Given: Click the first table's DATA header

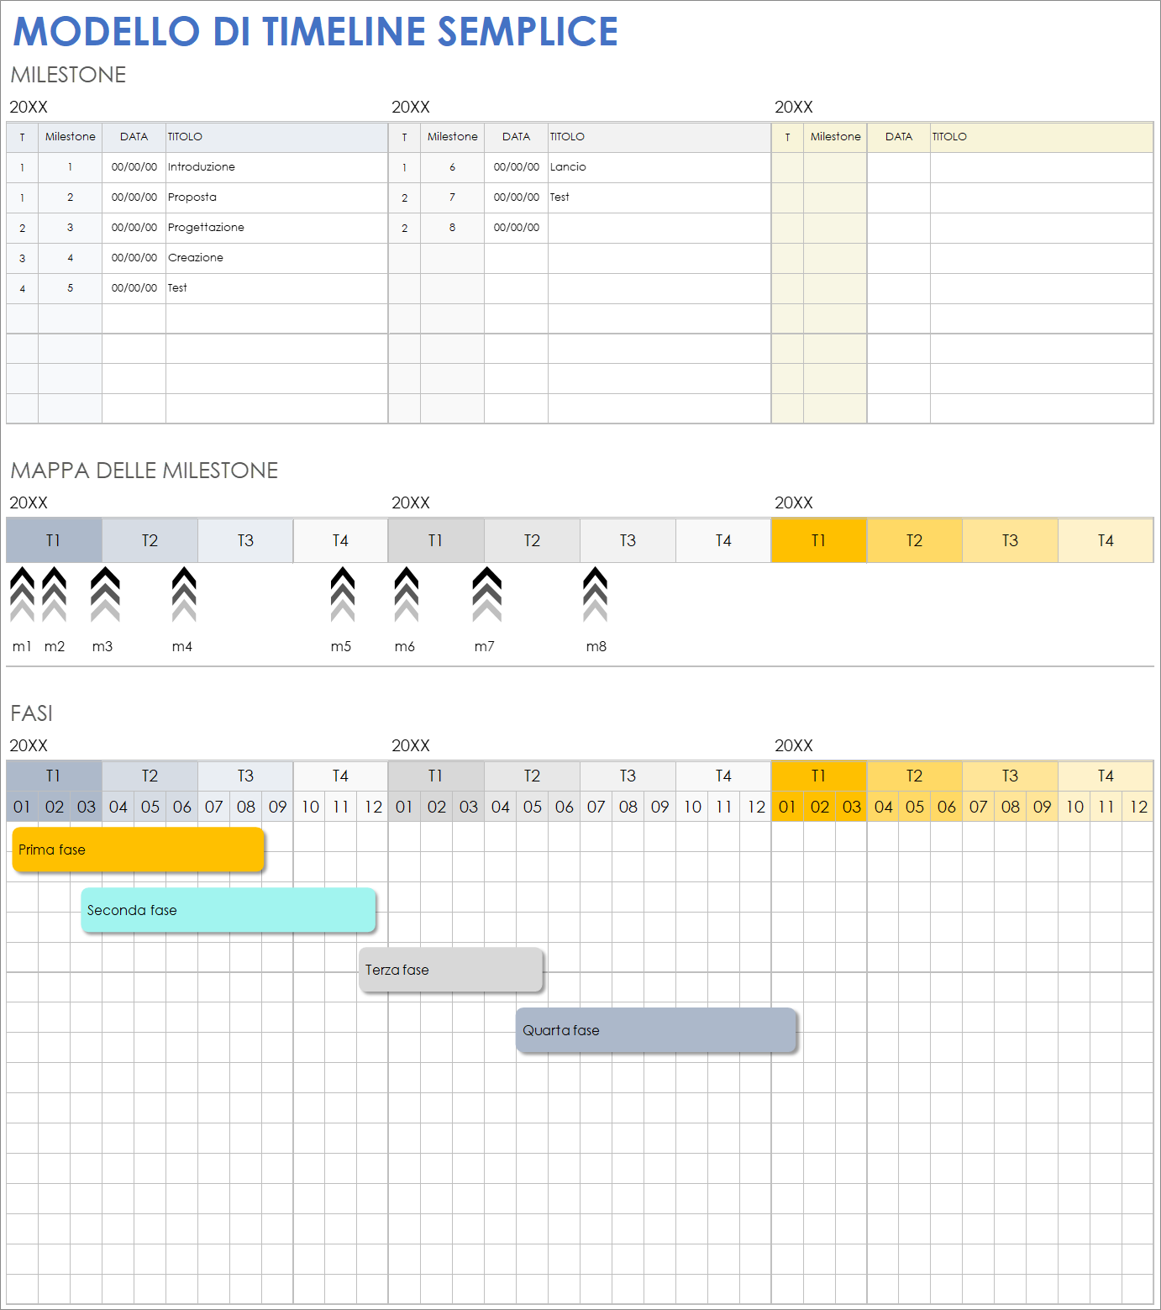Looking at the screenshot, I should pyautogui.click(x=134, y=137).
